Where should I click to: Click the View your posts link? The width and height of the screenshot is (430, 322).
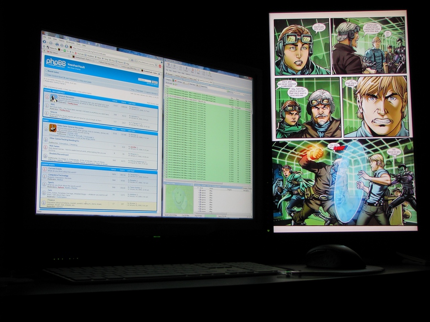85,81
